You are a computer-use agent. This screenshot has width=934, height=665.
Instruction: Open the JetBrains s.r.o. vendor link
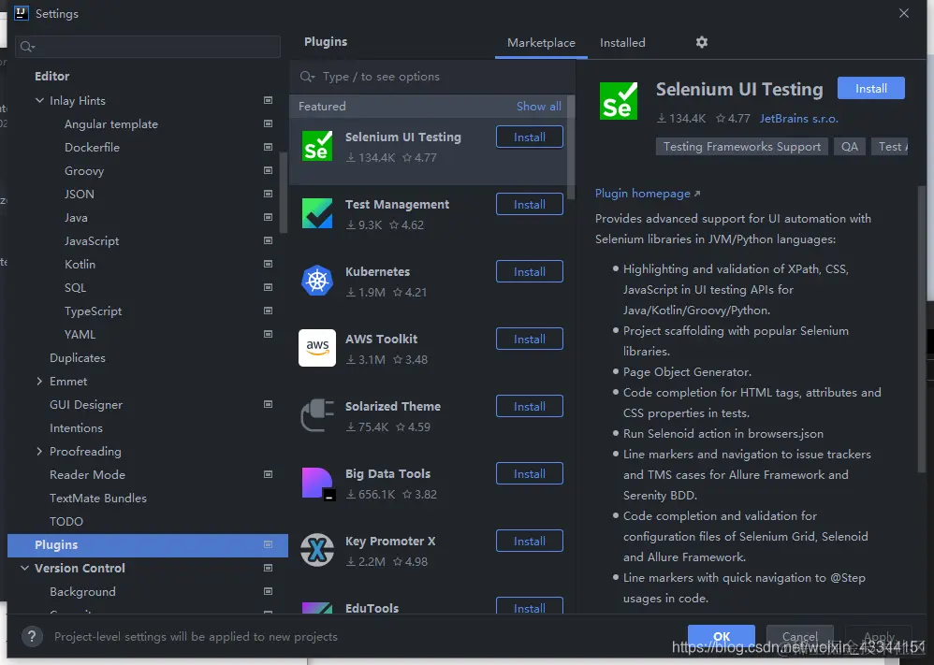798,119
